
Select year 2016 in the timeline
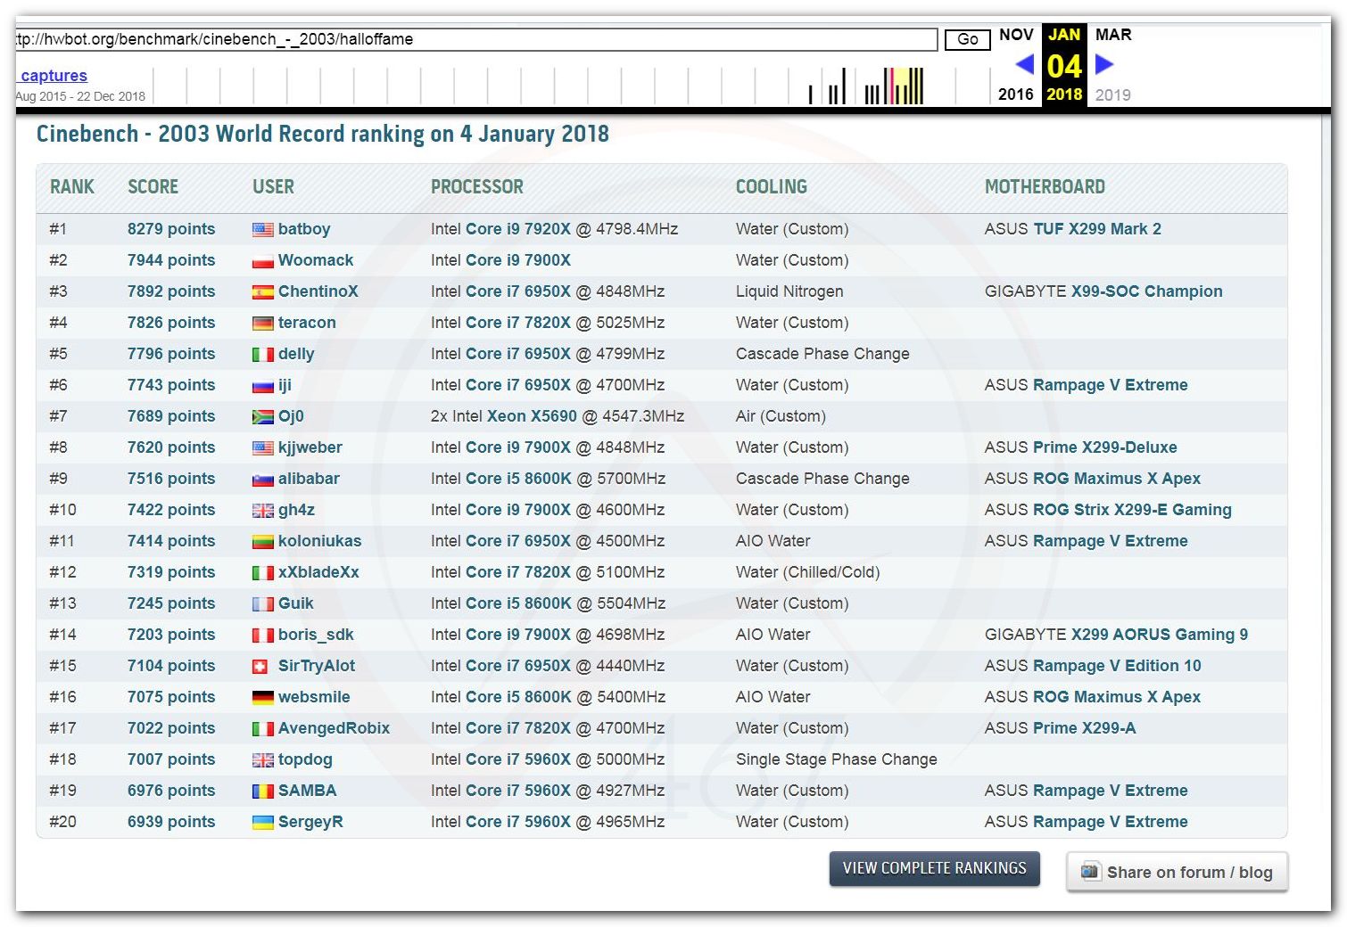[1015, 94]
